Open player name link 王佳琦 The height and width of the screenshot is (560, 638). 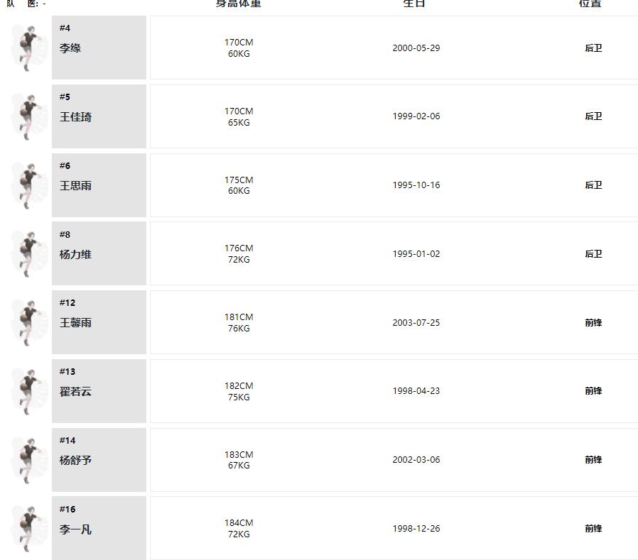pos(75,117)
